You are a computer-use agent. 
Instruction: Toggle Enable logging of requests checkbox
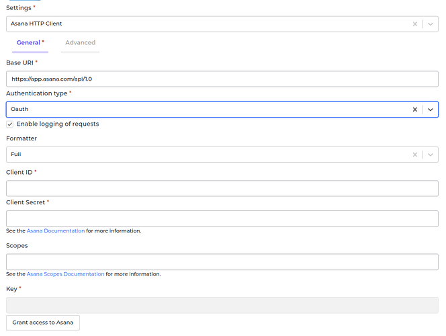click(x=9, y=124)
